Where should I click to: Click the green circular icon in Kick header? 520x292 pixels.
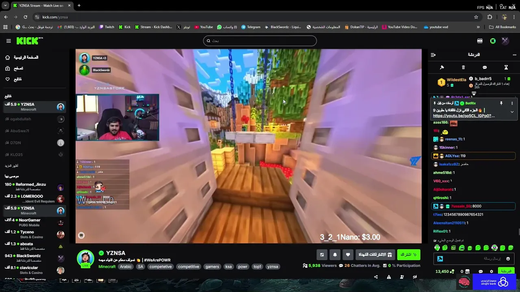coord(493,41)
